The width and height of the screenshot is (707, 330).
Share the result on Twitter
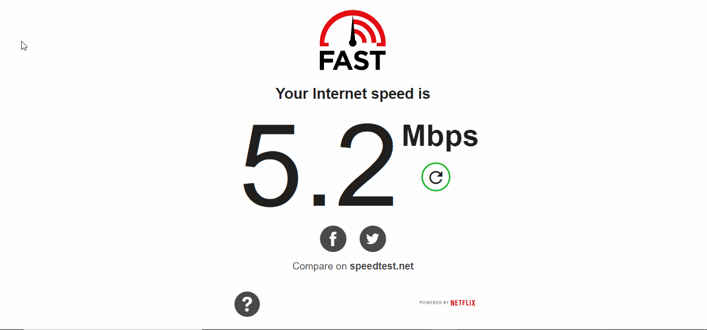tap(373, 239)
